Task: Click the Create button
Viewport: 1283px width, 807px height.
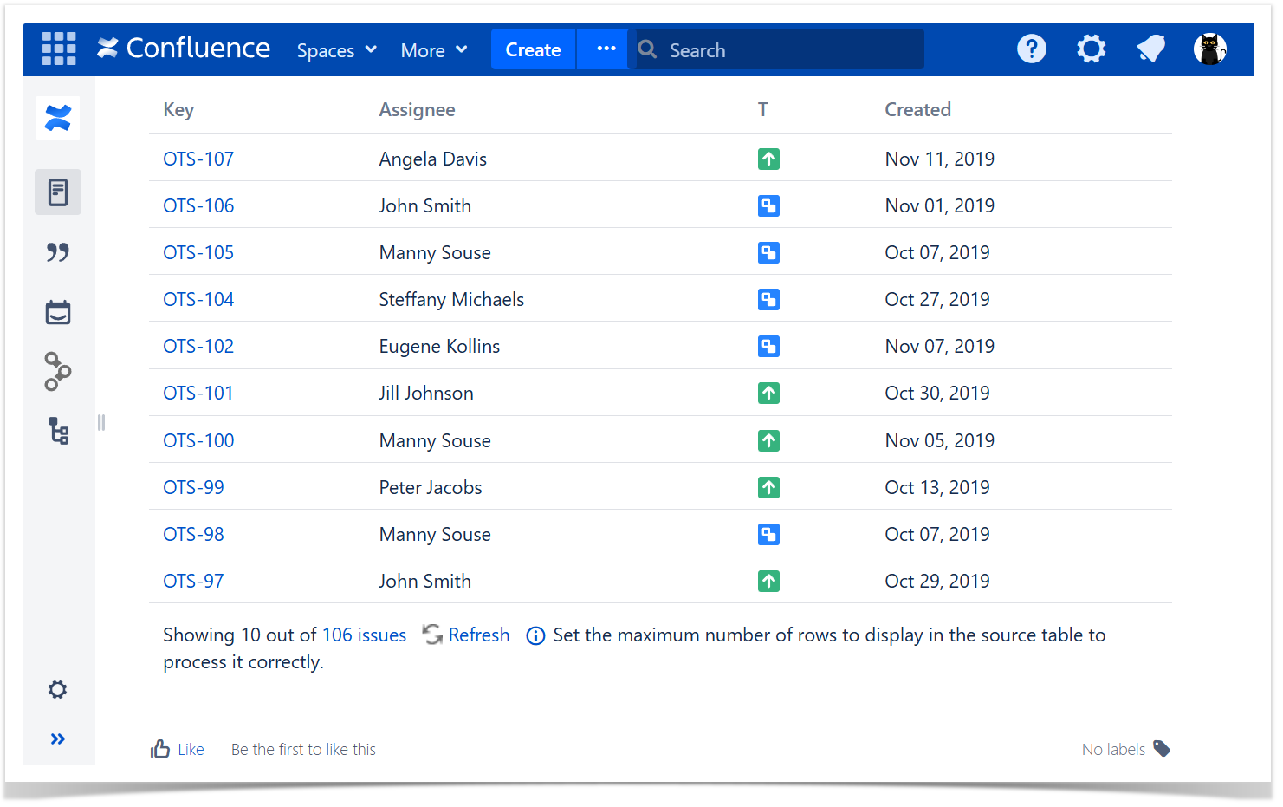Action: click(x=533, y=49)
